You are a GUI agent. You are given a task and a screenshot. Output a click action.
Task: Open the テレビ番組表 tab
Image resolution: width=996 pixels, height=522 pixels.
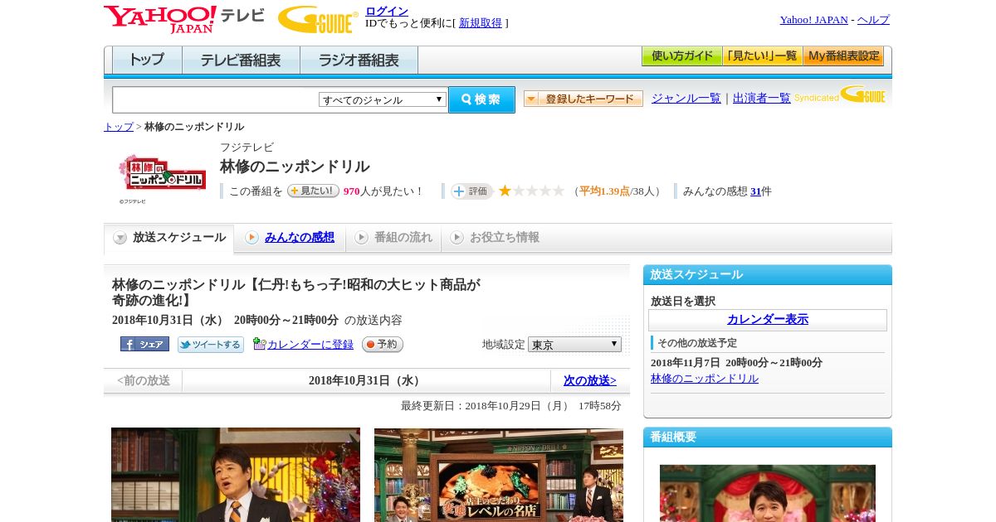click(x=241, y=60)
